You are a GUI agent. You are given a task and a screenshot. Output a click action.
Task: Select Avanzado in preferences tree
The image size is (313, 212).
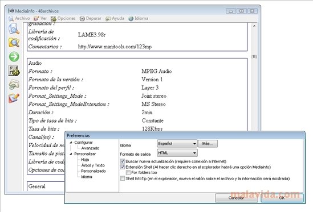point(90,148)
